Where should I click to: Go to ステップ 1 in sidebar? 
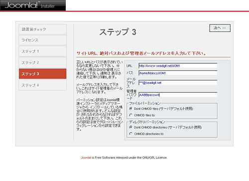[43, 51]
